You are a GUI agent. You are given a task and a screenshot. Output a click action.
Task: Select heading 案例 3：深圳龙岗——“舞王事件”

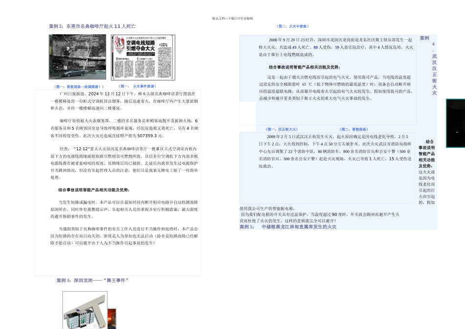click(x=93, y=281)
